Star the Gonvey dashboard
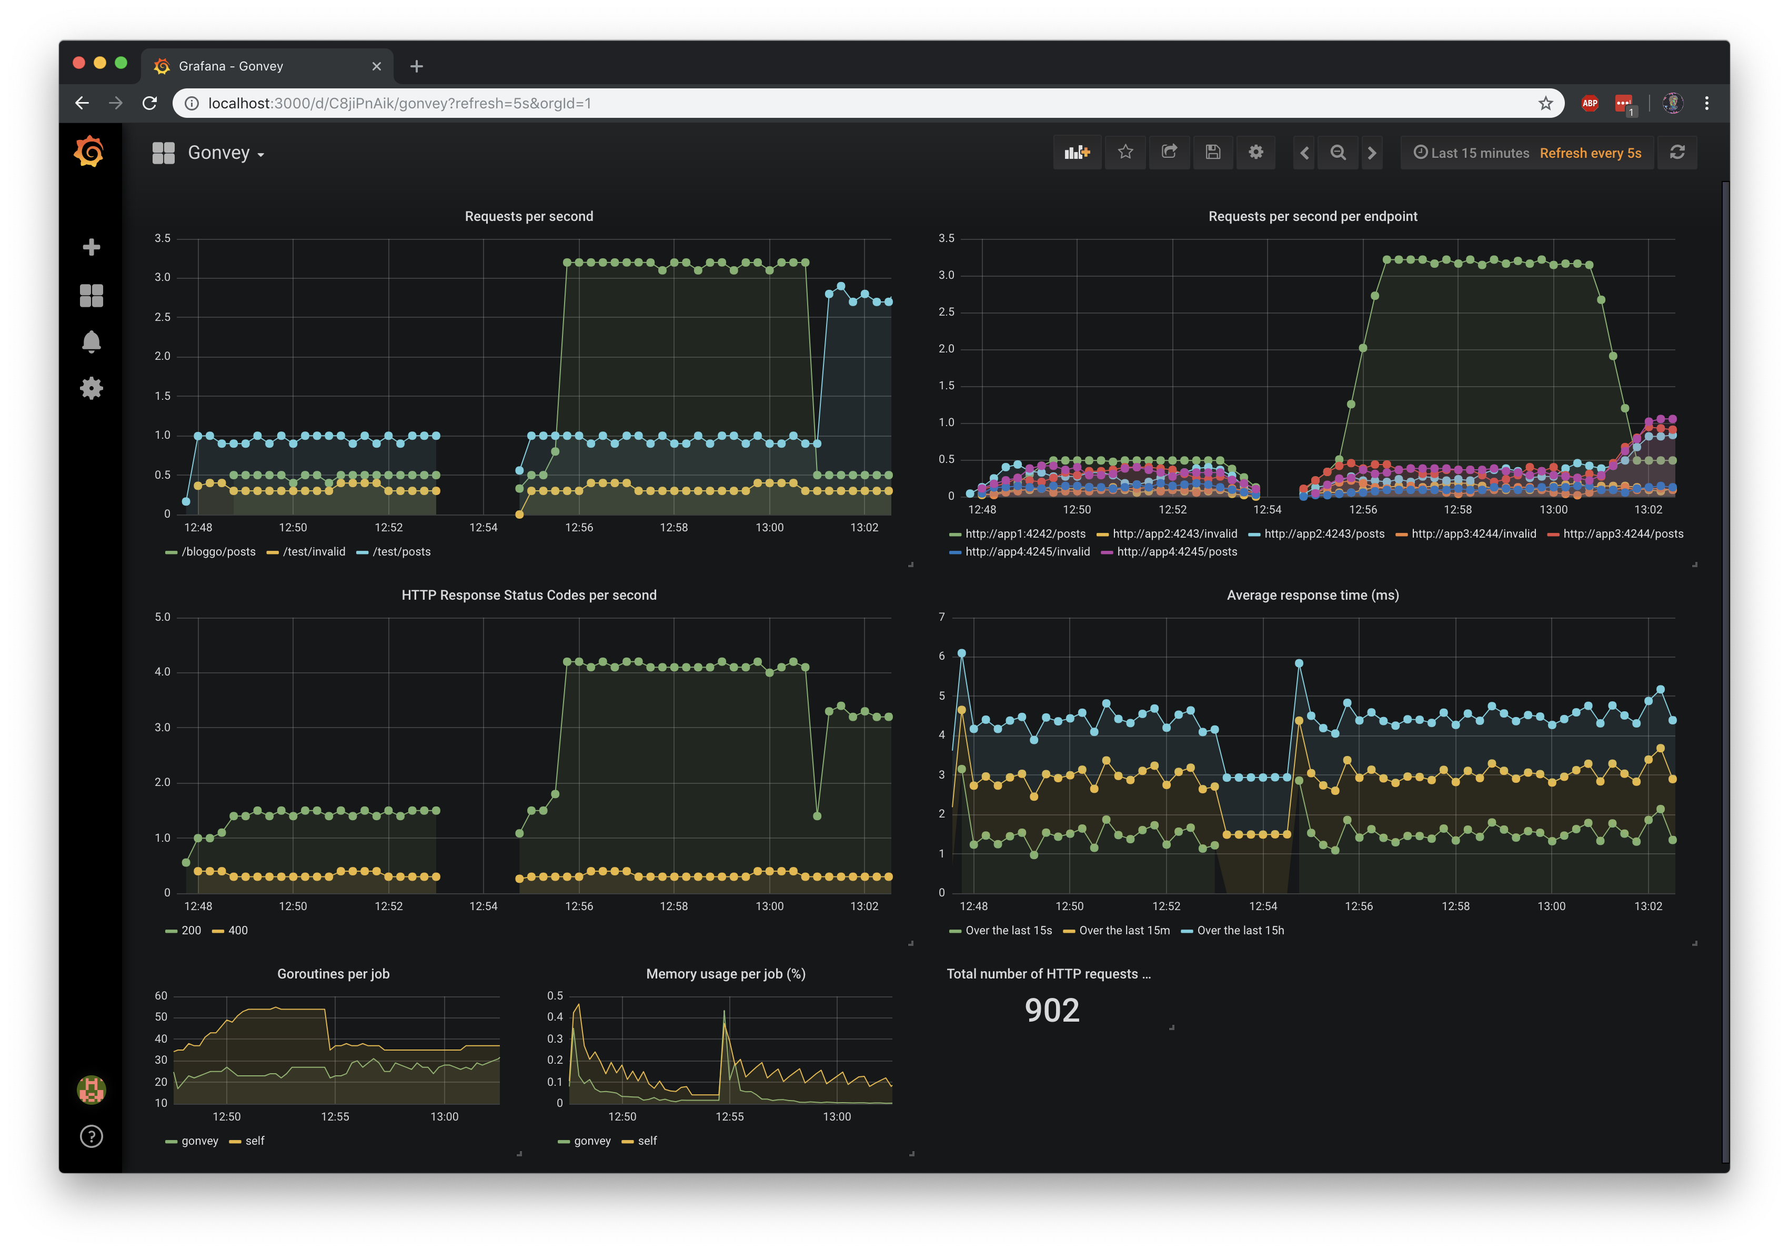This screenshot has height=1251, width=1789. (1125, 153)
